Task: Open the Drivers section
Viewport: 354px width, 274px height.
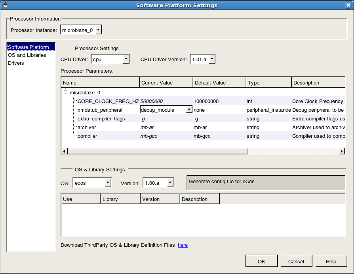Action: pos(16,63)
